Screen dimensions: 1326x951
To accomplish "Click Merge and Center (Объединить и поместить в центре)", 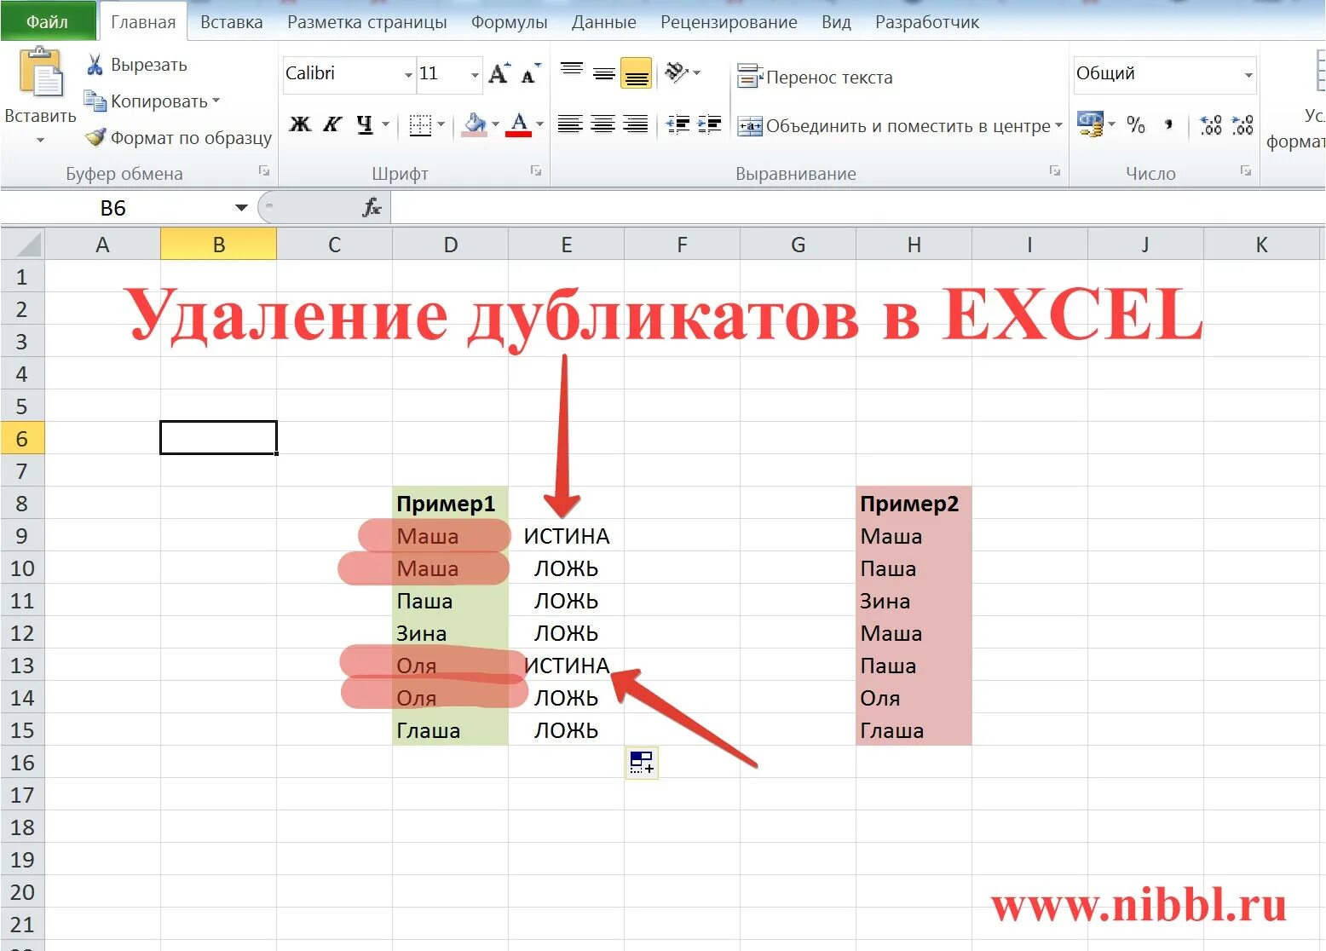I will click(894, 125).
